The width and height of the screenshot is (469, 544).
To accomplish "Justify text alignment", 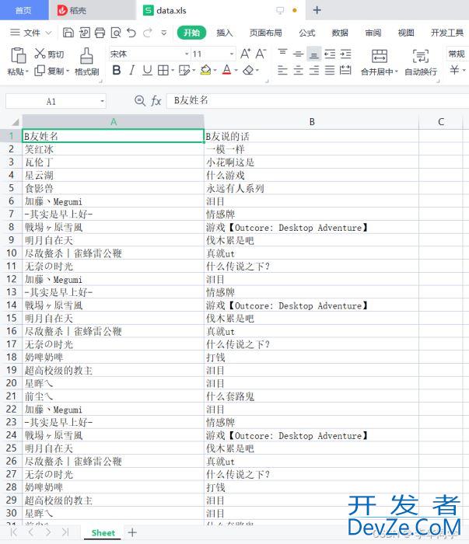I will (x=330, y=71).
